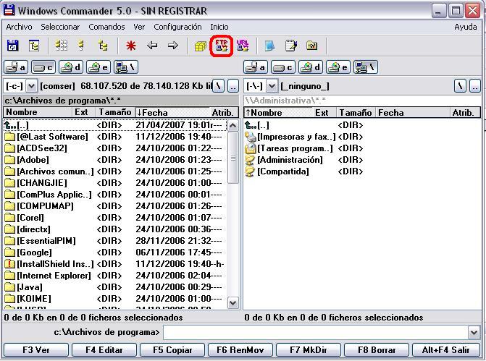The height and width of the screenshot is (361, 486).
Task: Open the Seleccionar menu
Action: click(x=60, y=27)
